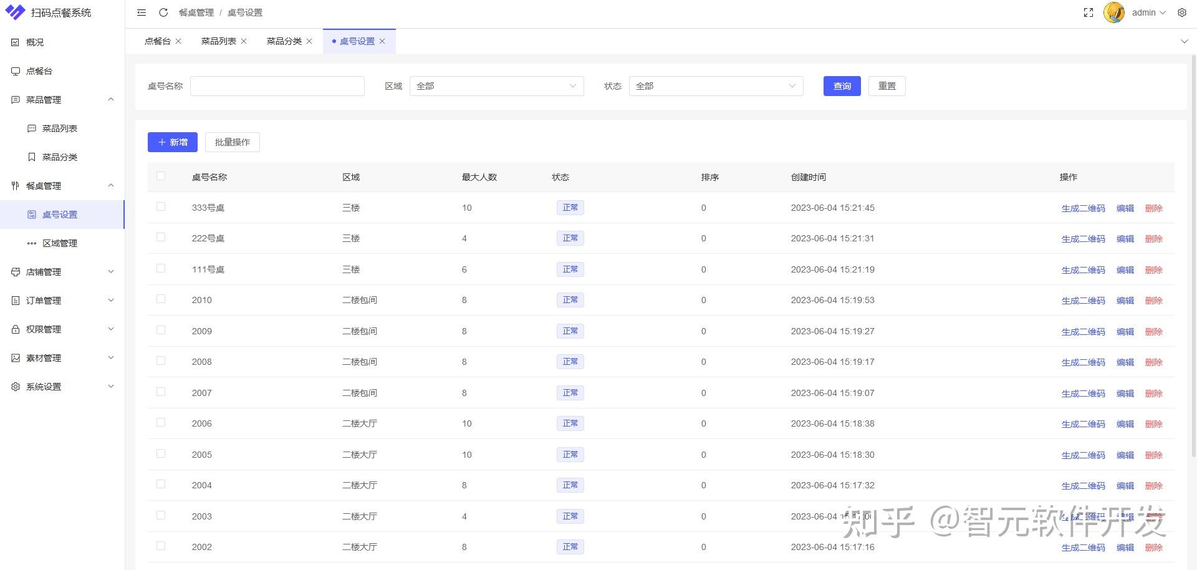This screenshot has width=1197, height=570.
Task: Open the tabs overflow chevron
Action: [x=1184, y=41]
